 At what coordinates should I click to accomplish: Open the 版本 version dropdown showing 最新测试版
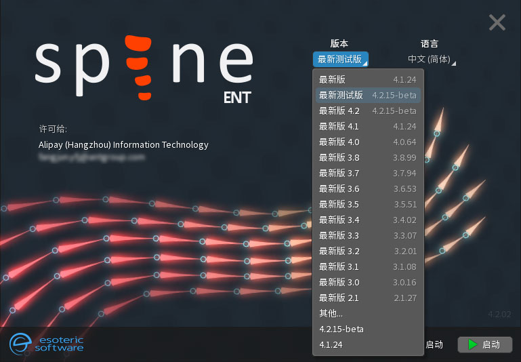coord(340,59)
